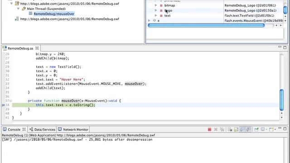Click the icon of the second RemoteDebug.swf entry
Screen dimensions: 290x163
tap(17, 19)
